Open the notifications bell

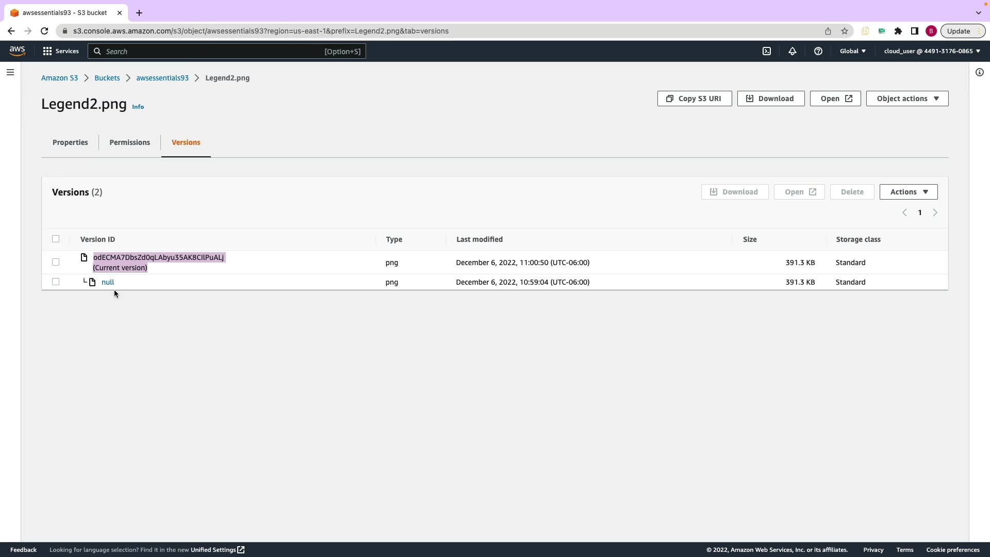pos(793,51)
